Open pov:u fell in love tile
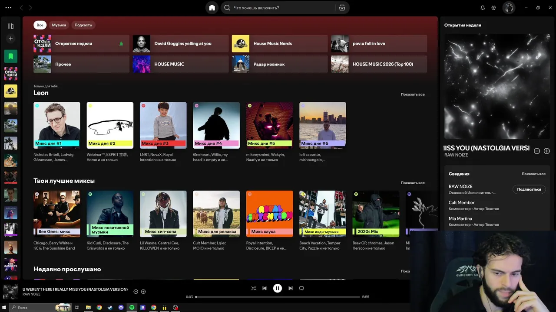Screen dimensions: 556x312 coord(379,44)
